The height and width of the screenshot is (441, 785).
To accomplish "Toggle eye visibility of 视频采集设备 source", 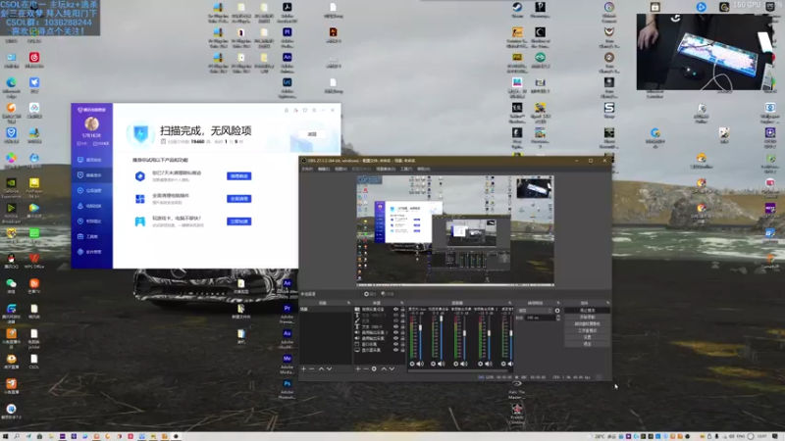I will coord(396,310).
